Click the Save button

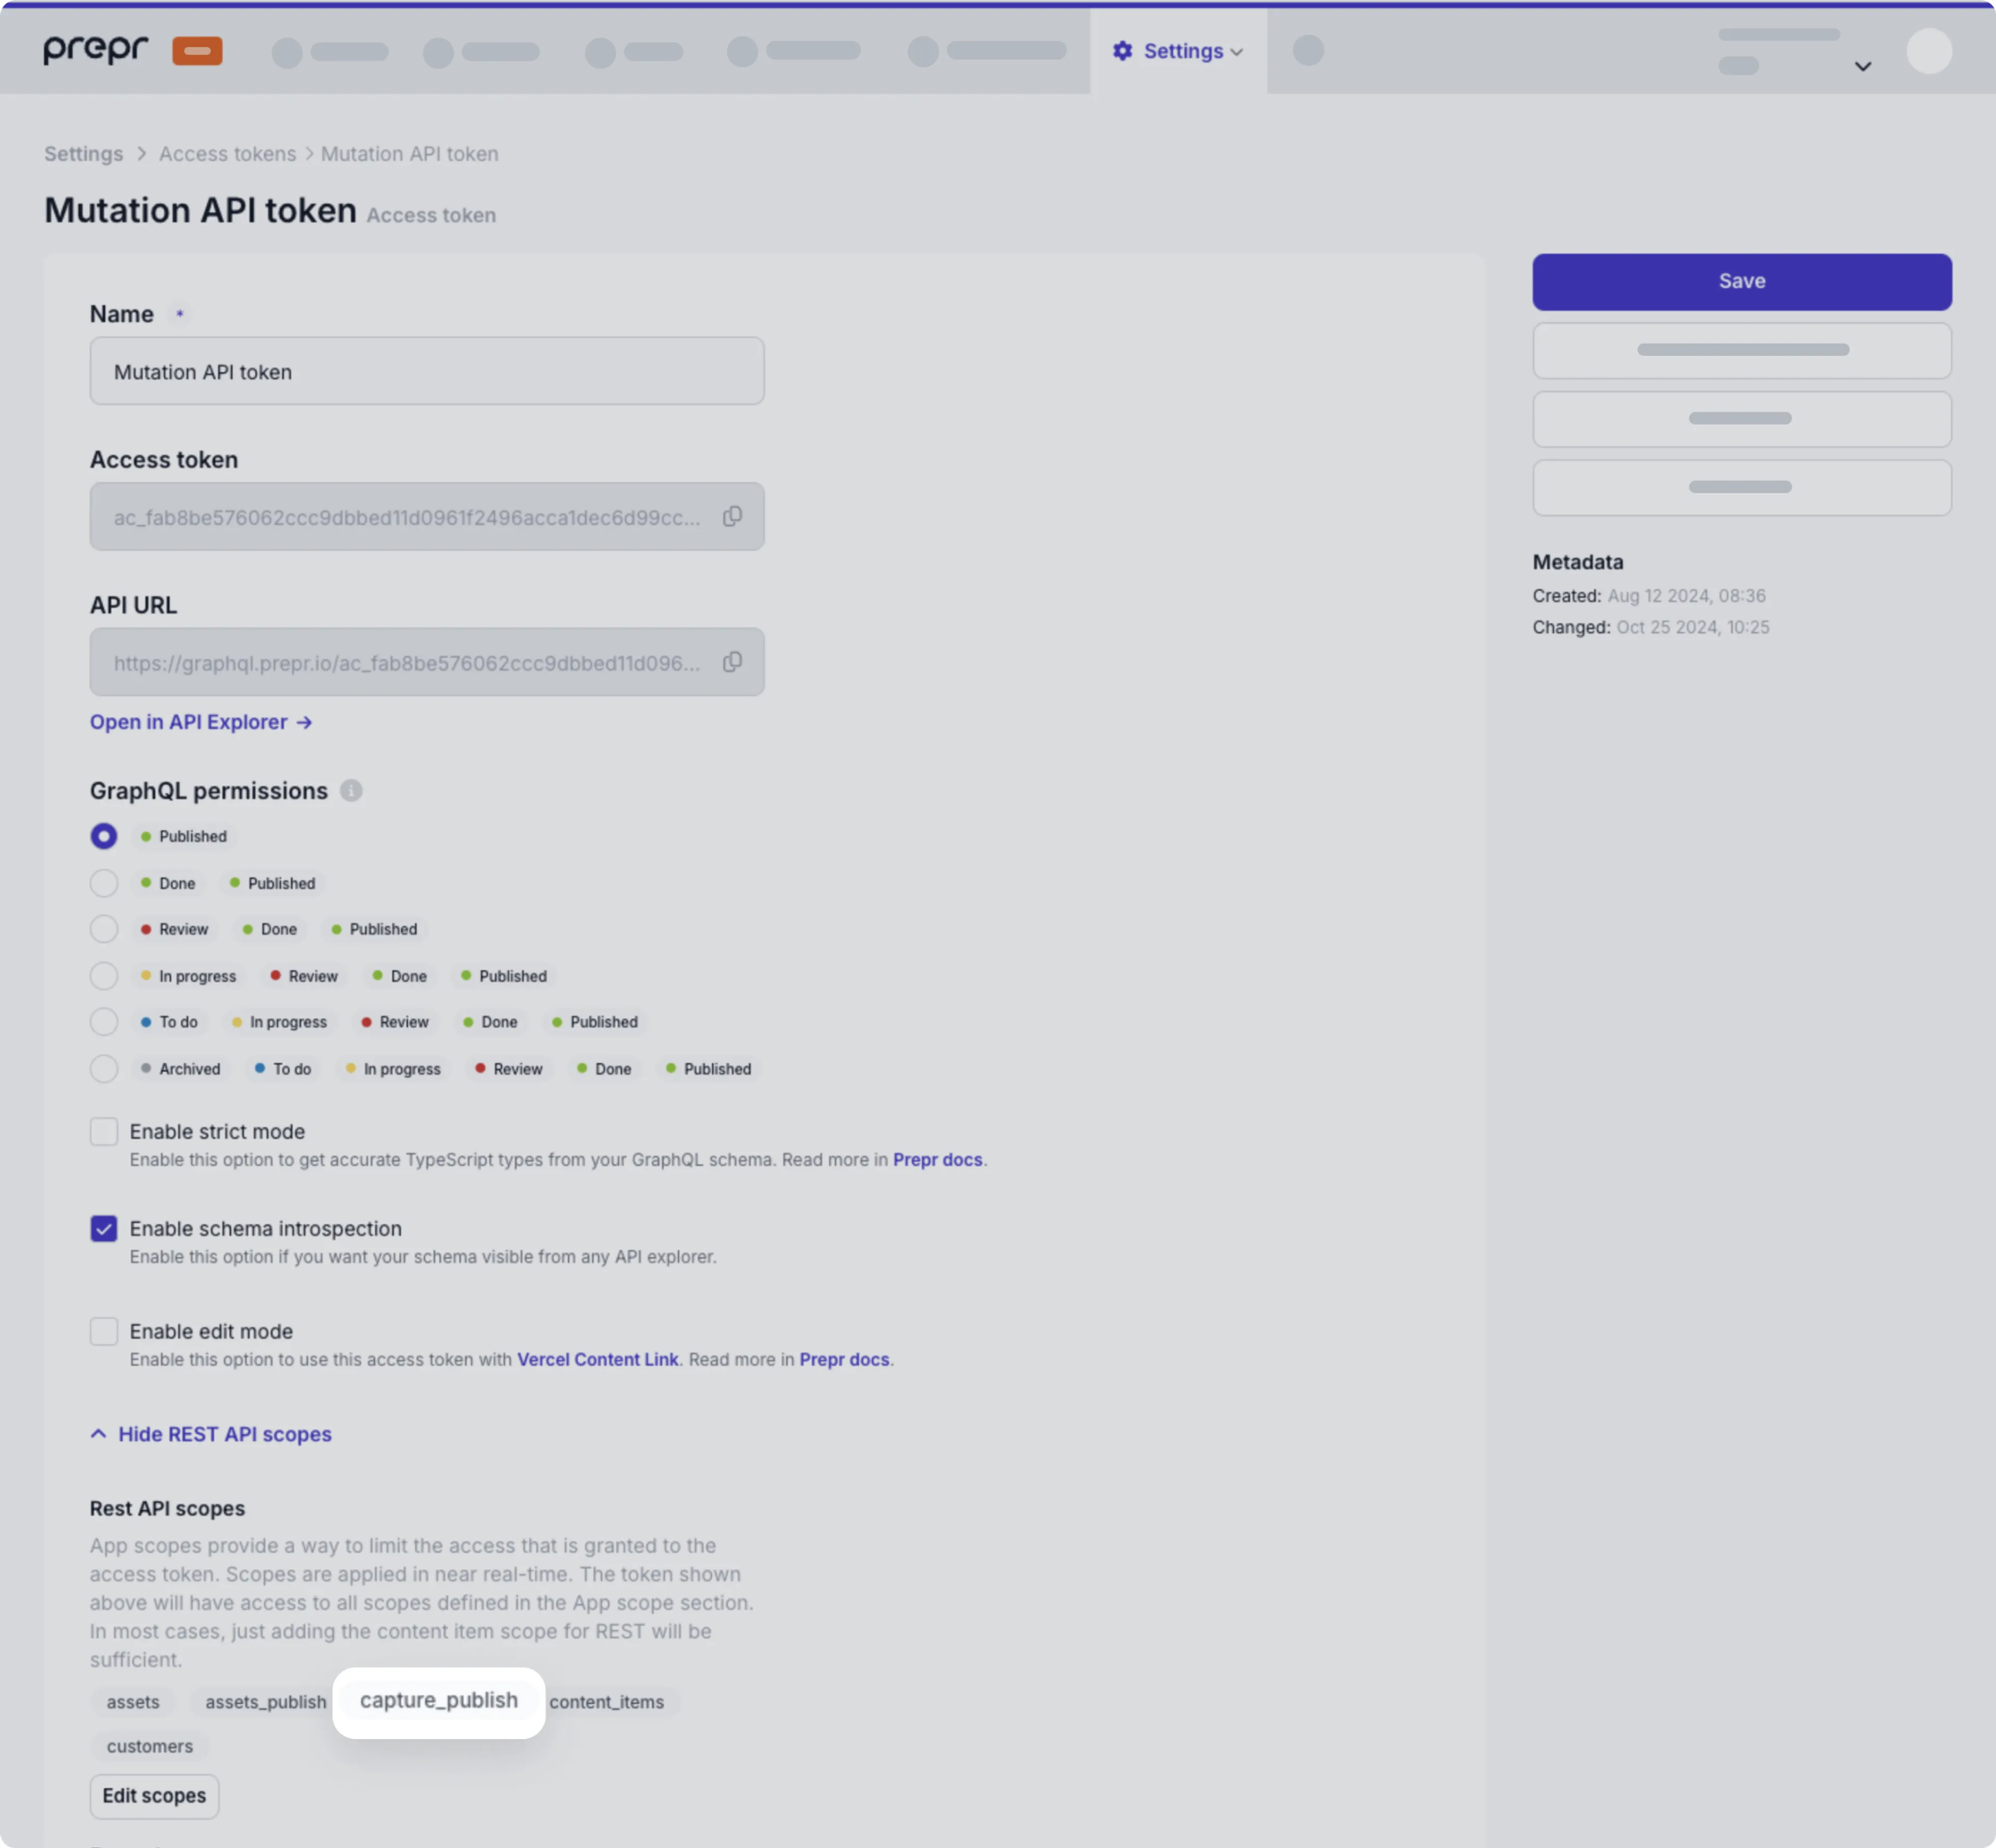[1740, 280]
